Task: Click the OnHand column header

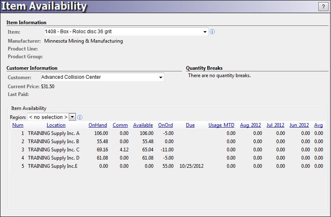Action: click(97, 125)
